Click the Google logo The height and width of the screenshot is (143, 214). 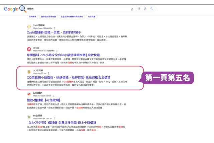11,9
